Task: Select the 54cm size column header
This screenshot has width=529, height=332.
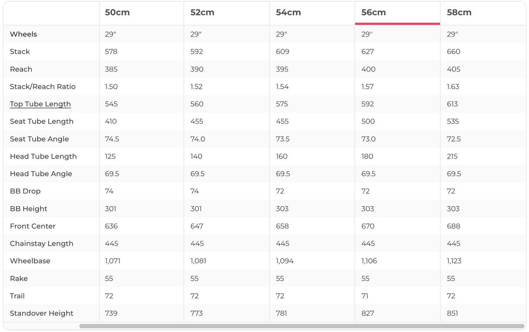Action: [288, 13]
